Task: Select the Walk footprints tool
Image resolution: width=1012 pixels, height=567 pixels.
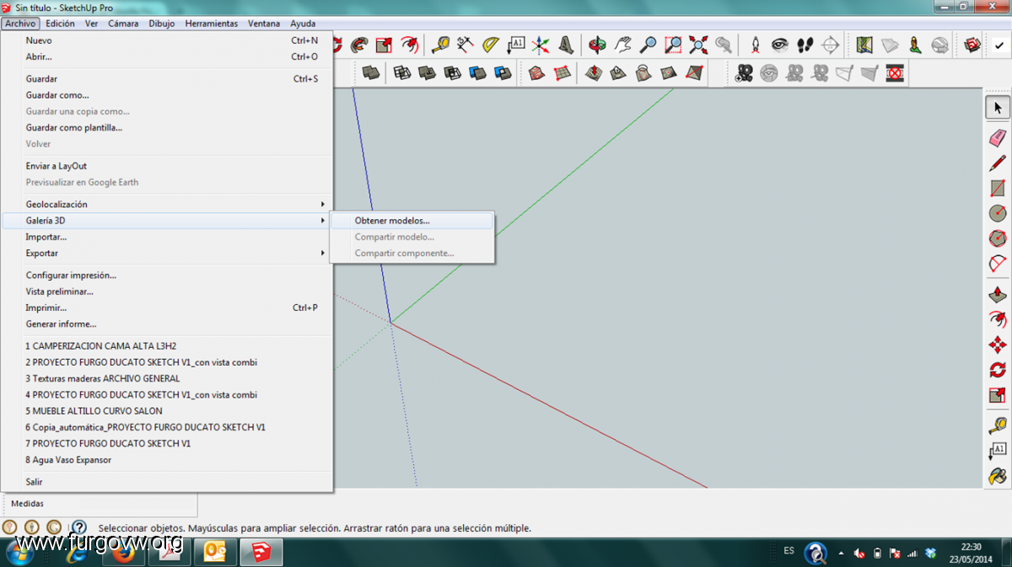Action: pos(805,44)
